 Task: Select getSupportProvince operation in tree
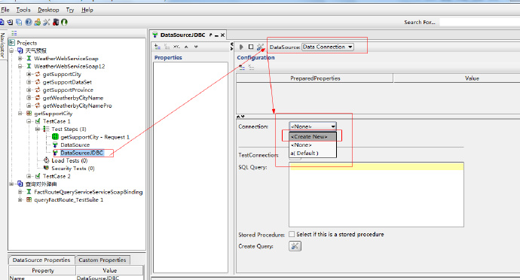pyautogui.click(x=68, y=90)
